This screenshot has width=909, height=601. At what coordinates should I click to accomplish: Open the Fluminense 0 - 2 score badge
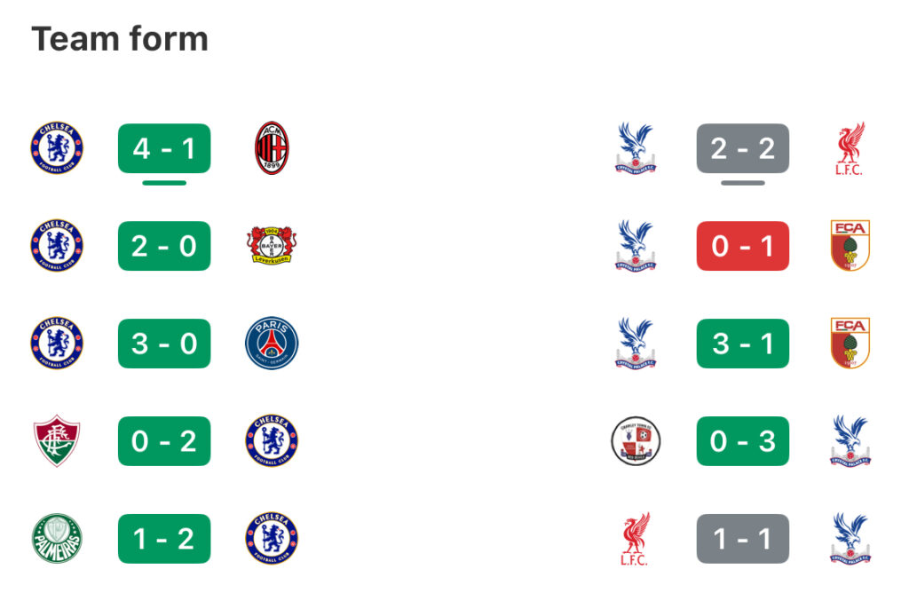point(164,441)
